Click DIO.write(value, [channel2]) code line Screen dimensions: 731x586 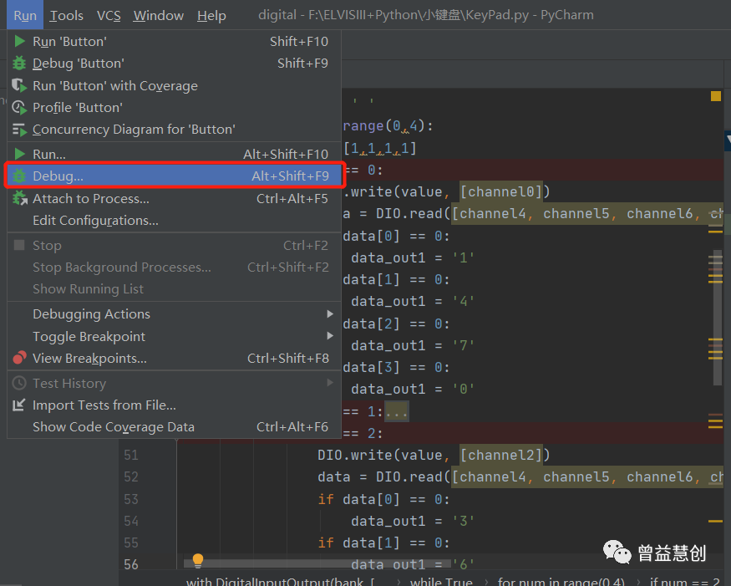pyautogui.click(x=434, y=455)
